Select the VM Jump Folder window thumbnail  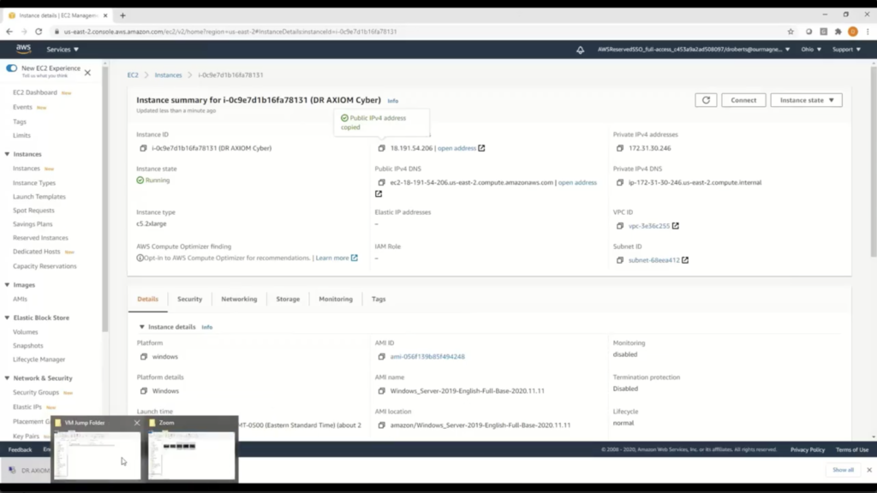pos(97,448)
